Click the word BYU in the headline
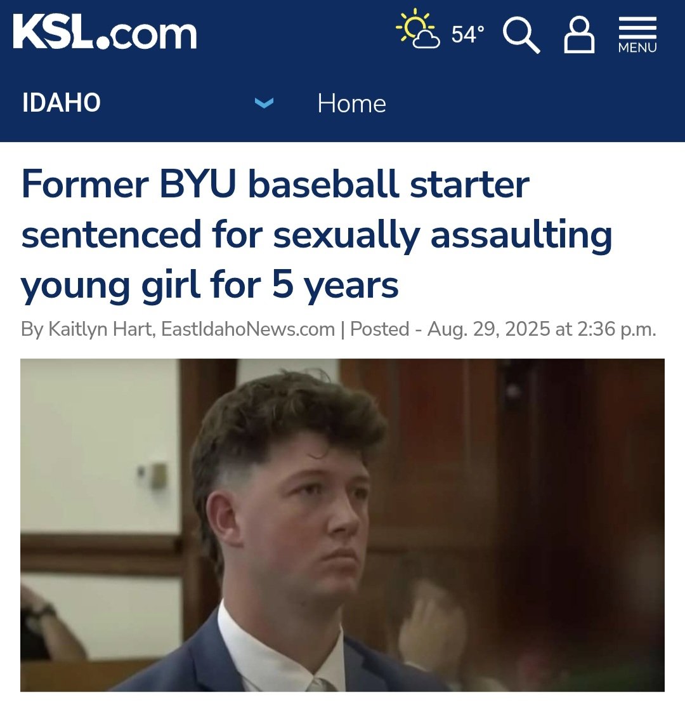This screenshot has height=707, width=685. 197,183
